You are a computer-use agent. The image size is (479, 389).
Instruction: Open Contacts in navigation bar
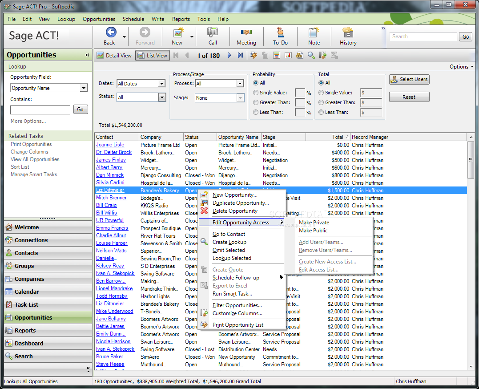(x=48, y=253)
